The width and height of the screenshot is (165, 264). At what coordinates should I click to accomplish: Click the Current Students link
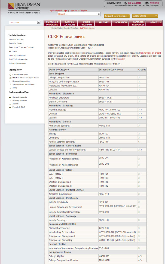[x=20, y=97]
